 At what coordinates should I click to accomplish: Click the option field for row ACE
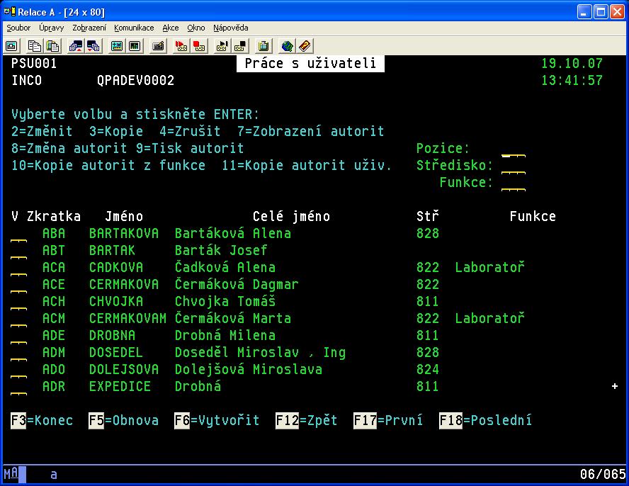click(x=19, y=285)
